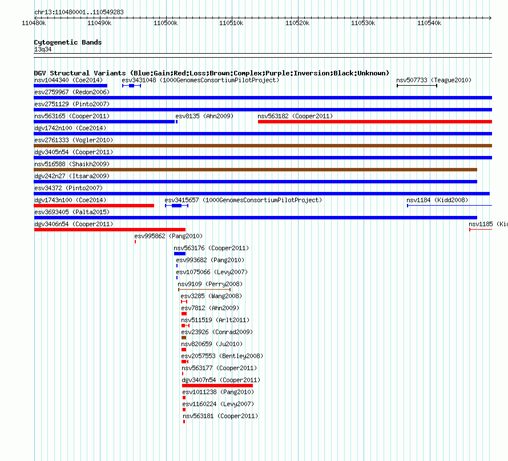This screenshot has height=461, width=508.
Task: Open dgv3406n54 (Cooper2011) label
Action: point(74,224)
